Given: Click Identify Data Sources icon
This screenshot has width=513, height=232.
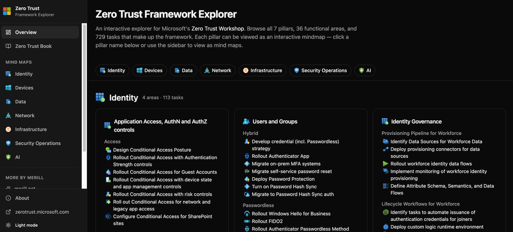Looking at the screenshot, I should click(386, 142).
